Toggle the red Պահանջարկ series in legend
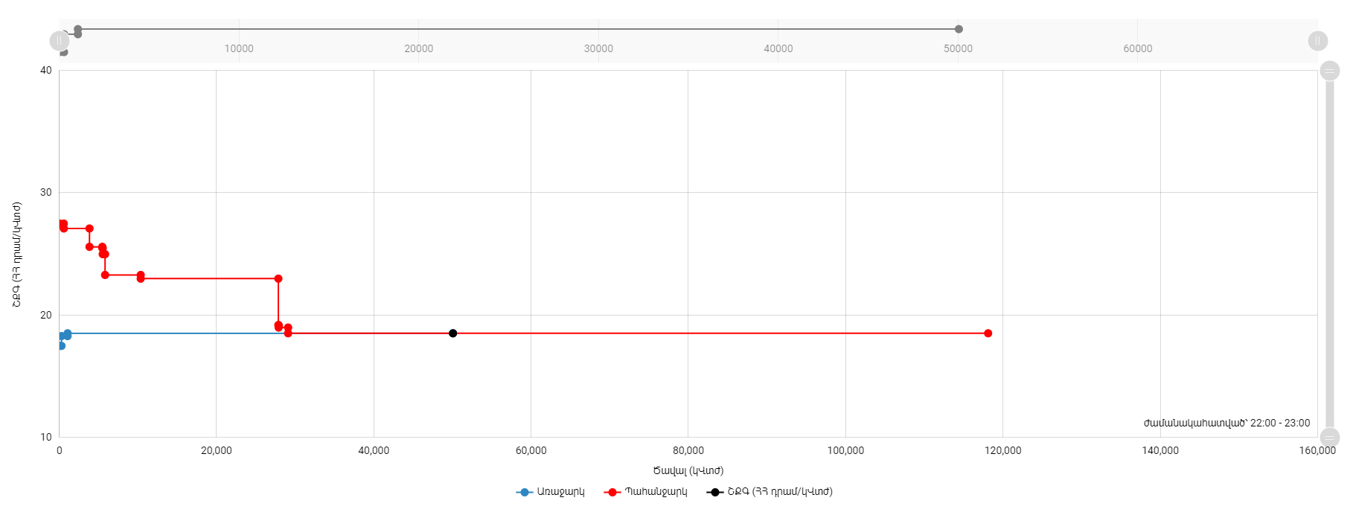This screenshot has width=1353, height=518. click(645, 492)
